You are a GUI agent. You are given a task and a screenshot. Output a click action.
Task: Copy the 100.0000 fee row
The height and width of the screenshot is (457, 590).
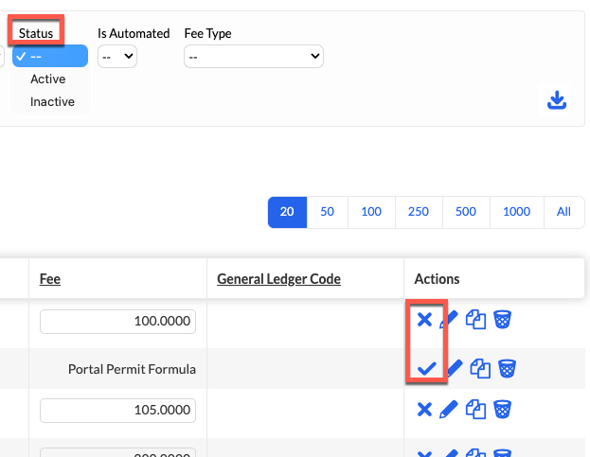pos(475,320)
